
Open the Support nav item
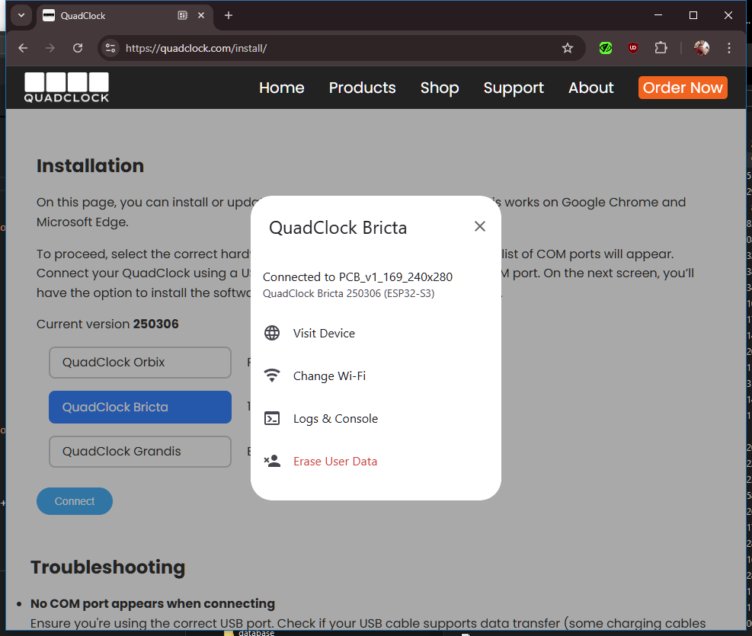pyautogui.click(x=514, y=88)
